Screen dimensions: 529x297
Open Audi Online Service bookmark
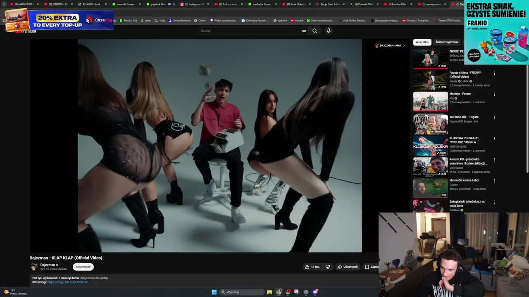coord(353,21)
